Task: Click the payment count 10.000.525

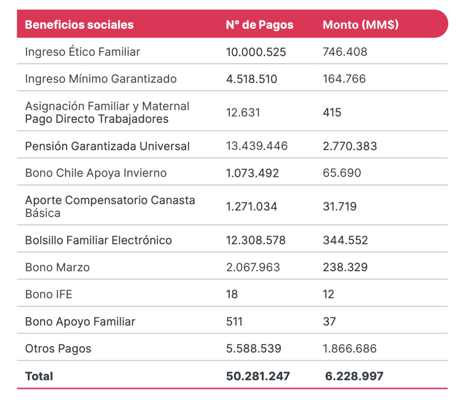Action: click(x=256, y=52)
